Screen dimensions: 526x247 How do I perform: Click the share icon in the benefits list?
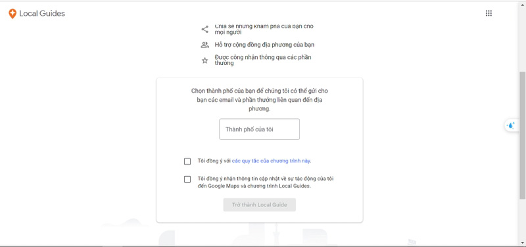204,29
